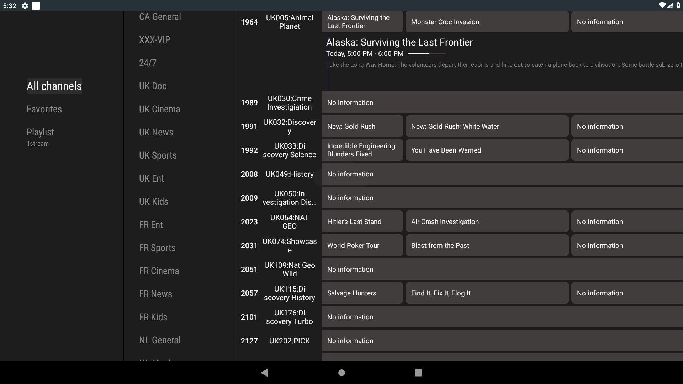Select channel 1964 UK005:Animal Planet
683x384 pixels.
(x=277, y=22)
